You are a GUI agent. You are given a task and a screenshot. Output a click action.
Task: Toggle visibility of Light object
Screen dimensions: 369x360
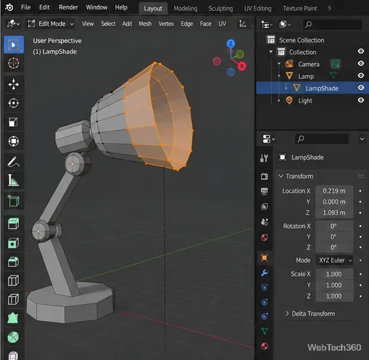[361, 100]
